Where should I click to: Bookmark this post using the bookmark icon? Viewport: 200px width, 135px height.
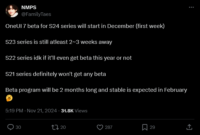145,127
